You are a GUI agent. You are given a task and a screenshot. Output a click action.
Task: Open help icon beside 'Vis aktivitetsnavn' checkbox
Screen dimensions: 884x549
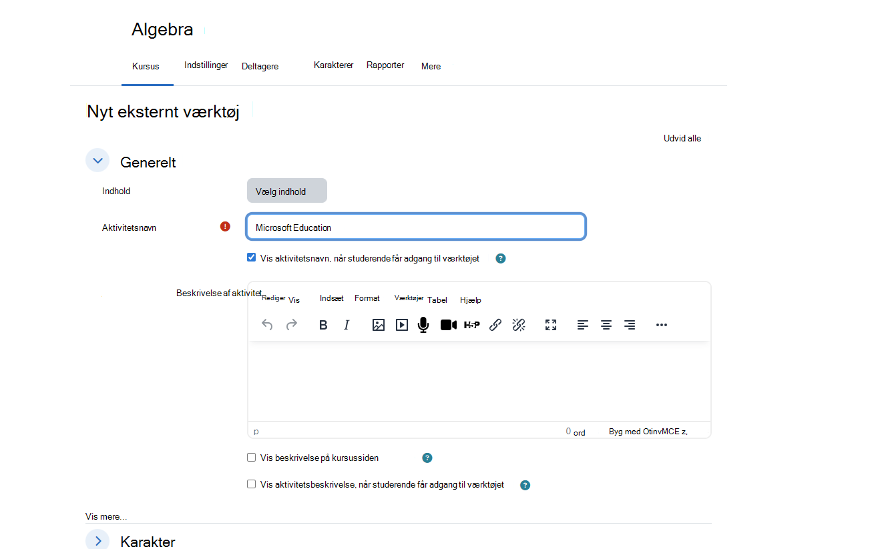pos(501,258)
